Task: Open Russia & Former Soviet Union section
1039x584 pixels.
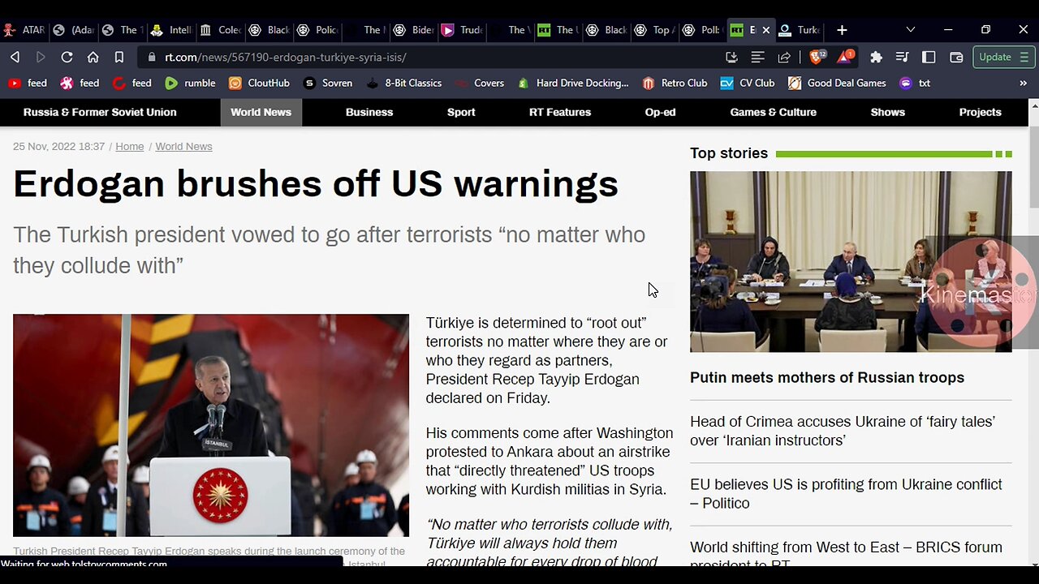Action: coord(100,112)
